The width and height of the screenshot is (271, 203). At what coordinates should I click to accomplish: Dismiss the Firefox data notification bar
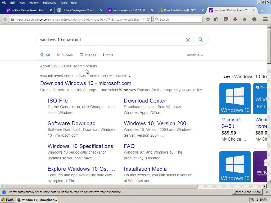coord(267,192)
